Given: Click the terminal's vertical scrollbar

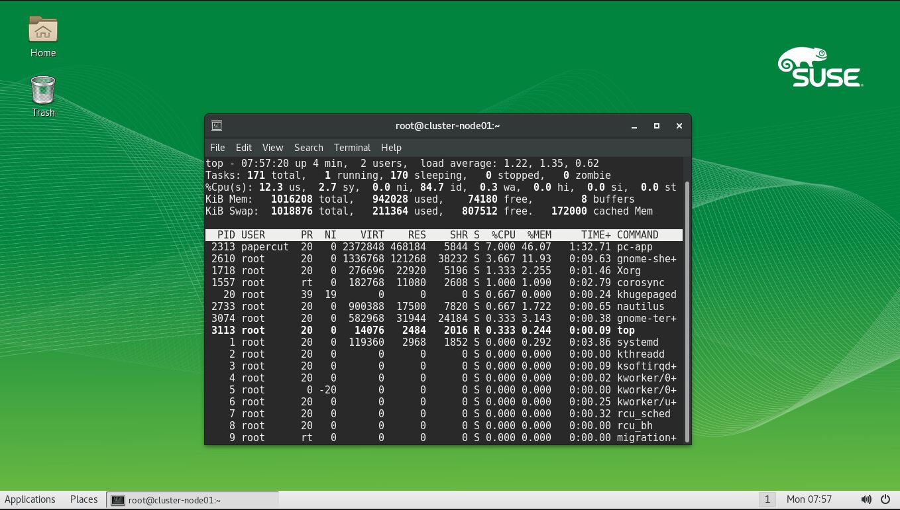Looking at the screenshot, I should tap(687, 311).
